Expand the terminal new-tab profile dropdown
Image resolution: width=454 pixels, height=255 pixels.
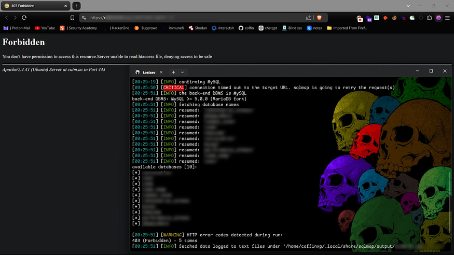pos(182,72)
